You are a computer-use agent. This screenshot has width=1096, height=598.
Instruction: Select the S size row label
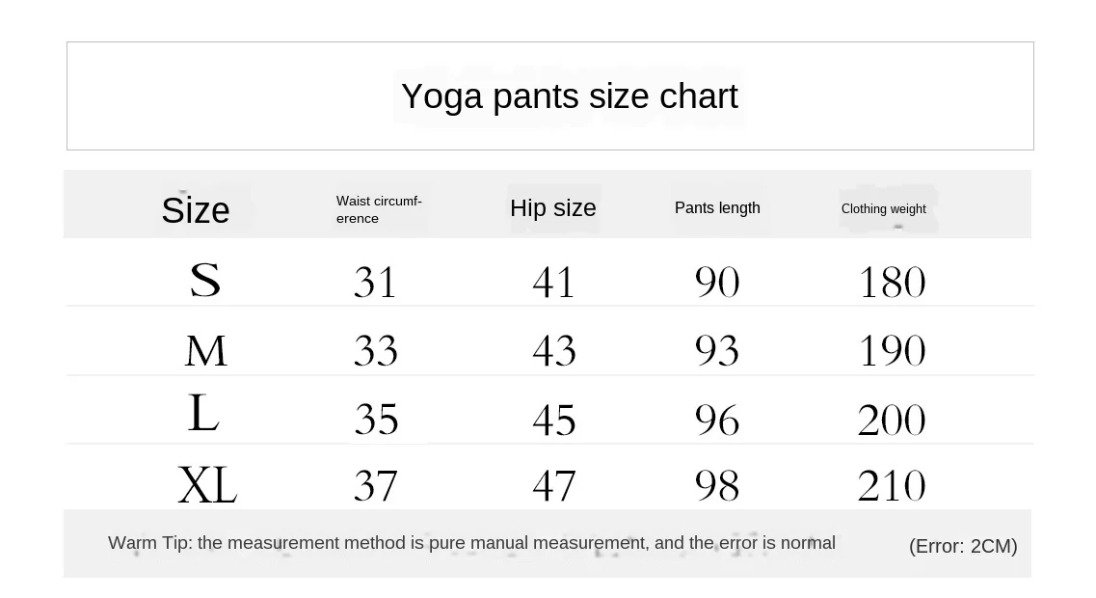pyautogui.click(x=205, y=281)
